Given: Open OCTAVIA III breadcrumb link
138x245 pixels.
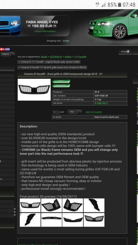Looking at the screenshot, I should point(56,57).
